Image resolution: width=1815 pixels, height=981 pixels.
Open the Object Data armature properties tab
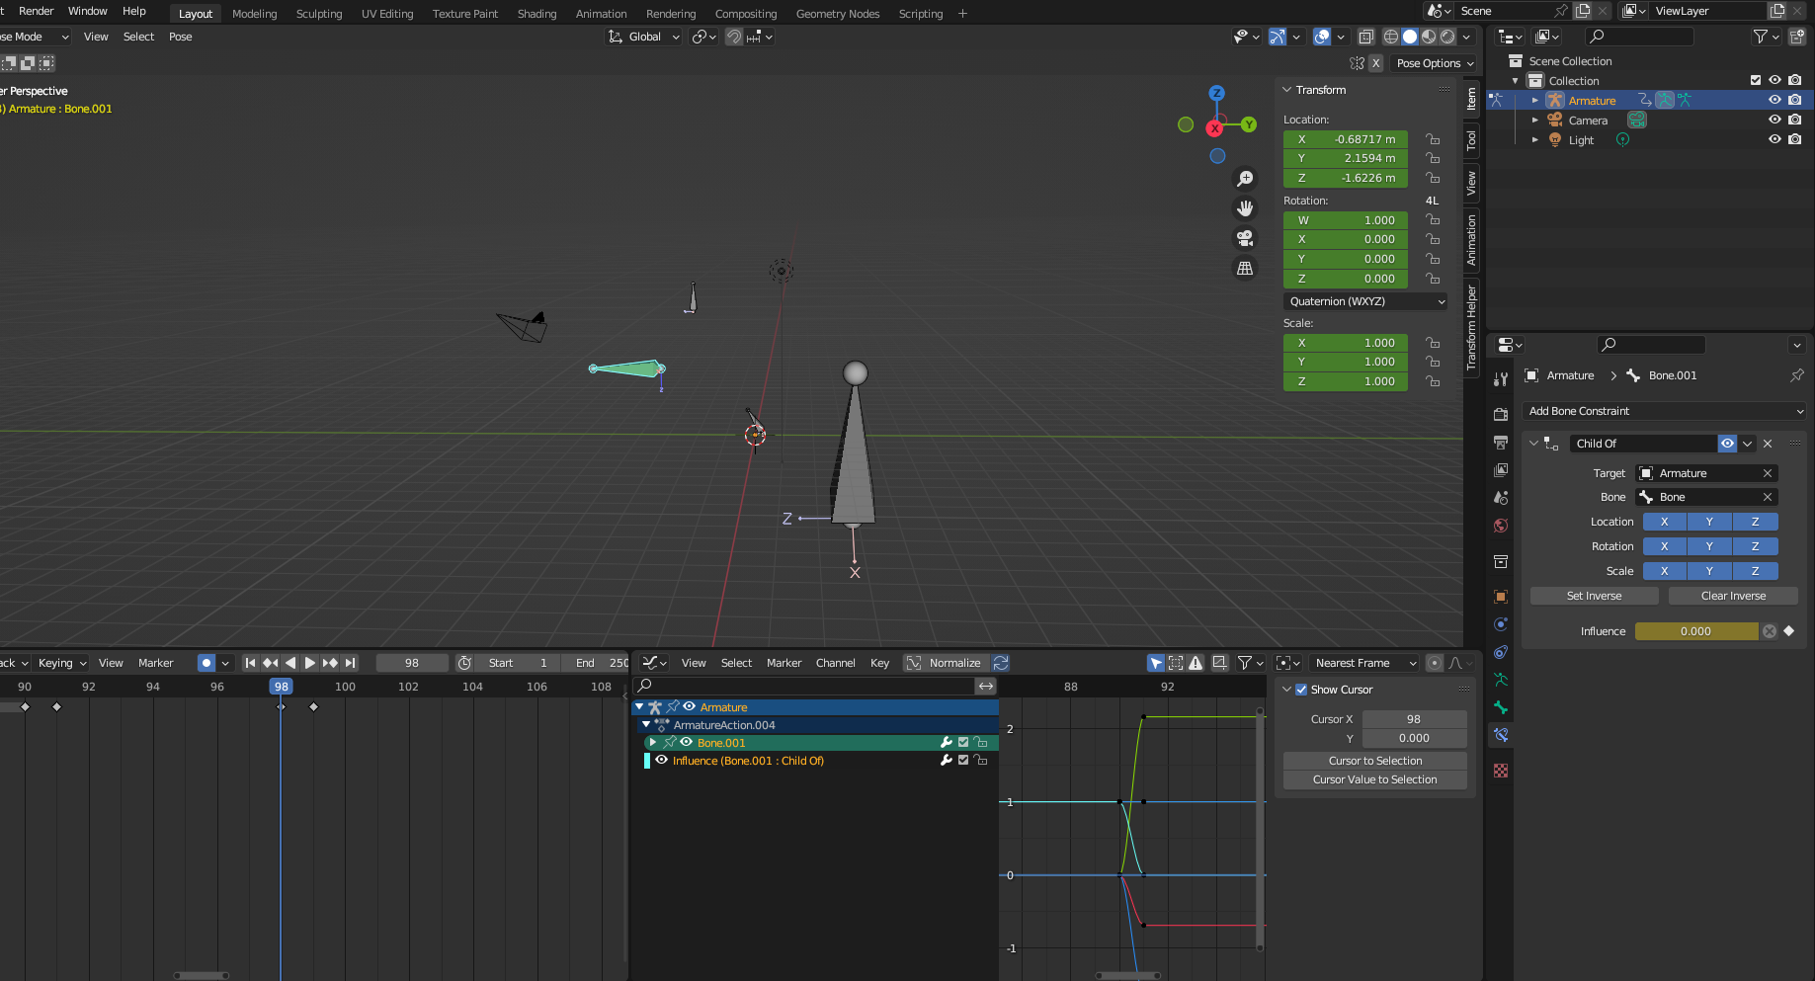[1501, 680]
